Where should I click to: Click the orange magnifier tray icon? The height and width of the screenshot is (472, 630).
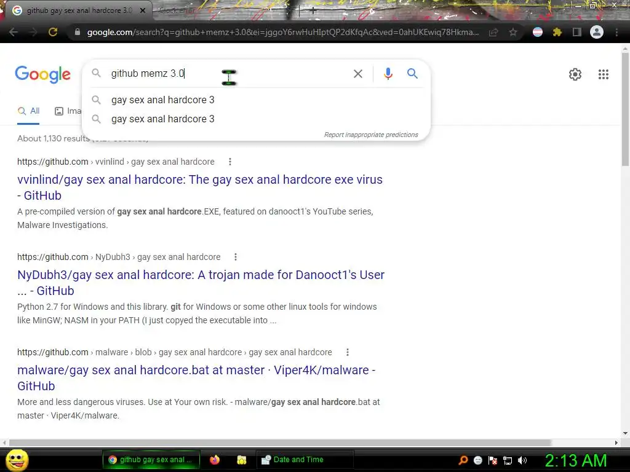click(x=463, y=460)
